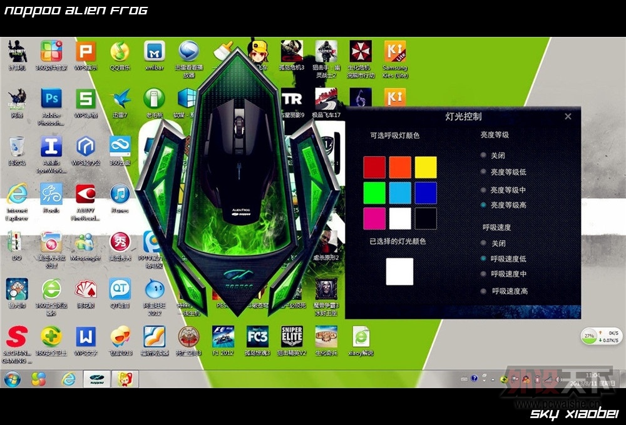Click Internet Explorer in the taskbar
The image size is (626, 425).
coord(68,379)
